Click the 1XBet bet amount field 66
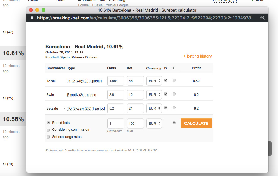 coord(135,81)
